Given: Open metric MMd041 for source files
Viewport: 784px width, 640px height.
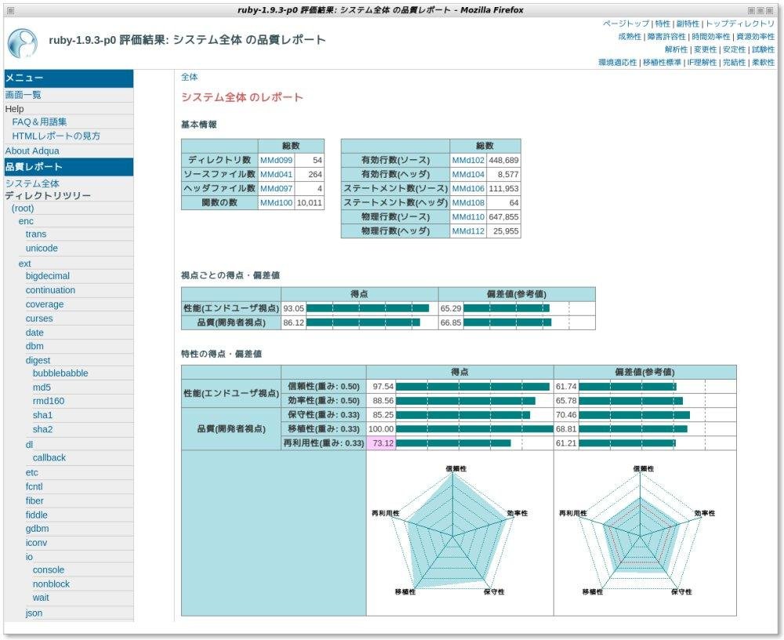Looking at the screenshot, I should pyautogui.click(x=276, y=174).
